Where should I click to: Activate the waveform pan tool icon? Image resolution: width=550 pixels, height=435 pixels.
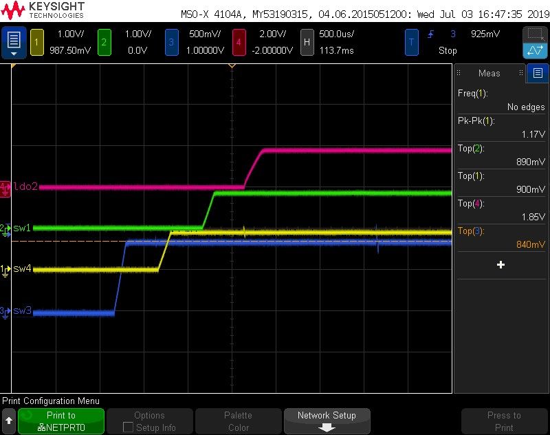pos(536,50)
